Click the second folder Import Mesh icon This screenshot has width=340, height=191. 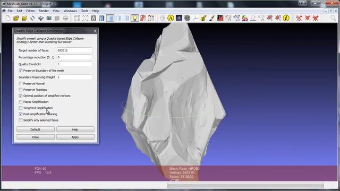[24, 18]
